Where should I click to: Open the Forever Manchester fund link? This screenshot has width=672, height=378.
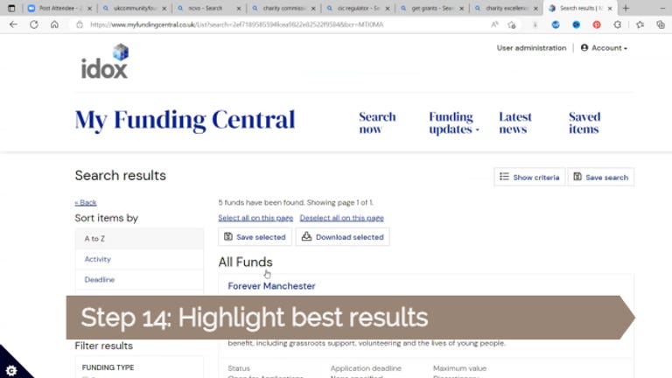(271, 286)
